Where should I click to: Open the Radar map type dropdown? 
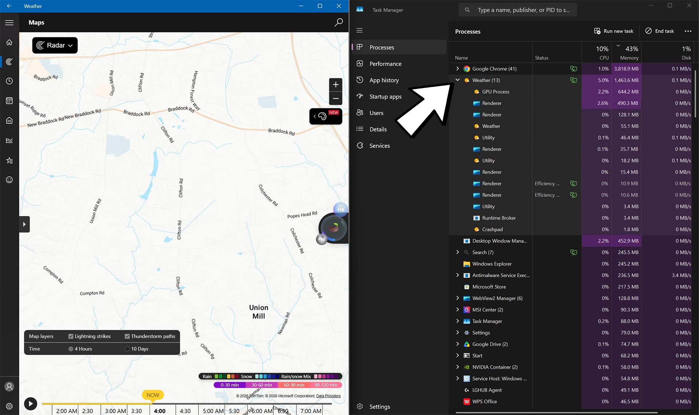pyautogui.click(x=55, y=45)
